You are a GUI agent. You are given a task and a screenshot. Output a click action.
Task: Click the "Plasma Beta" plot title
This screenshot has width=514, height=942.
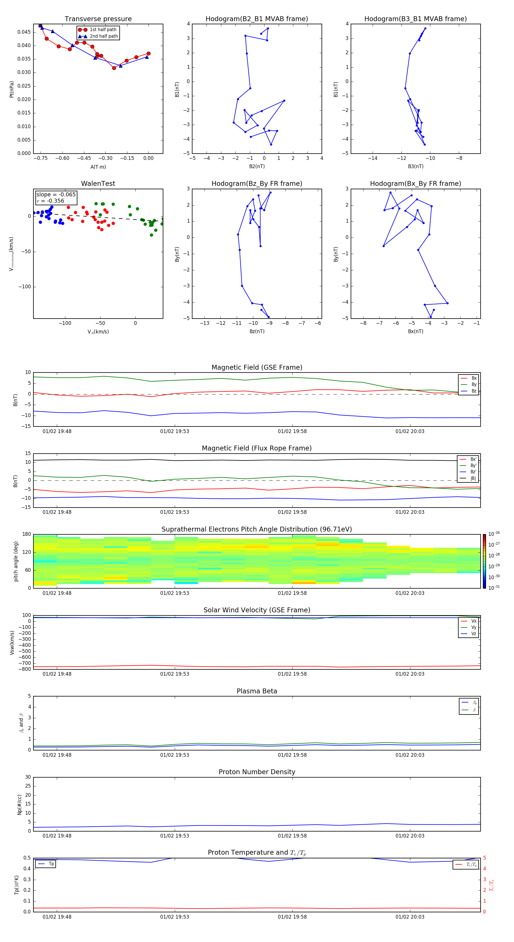[x=257, y=691]
